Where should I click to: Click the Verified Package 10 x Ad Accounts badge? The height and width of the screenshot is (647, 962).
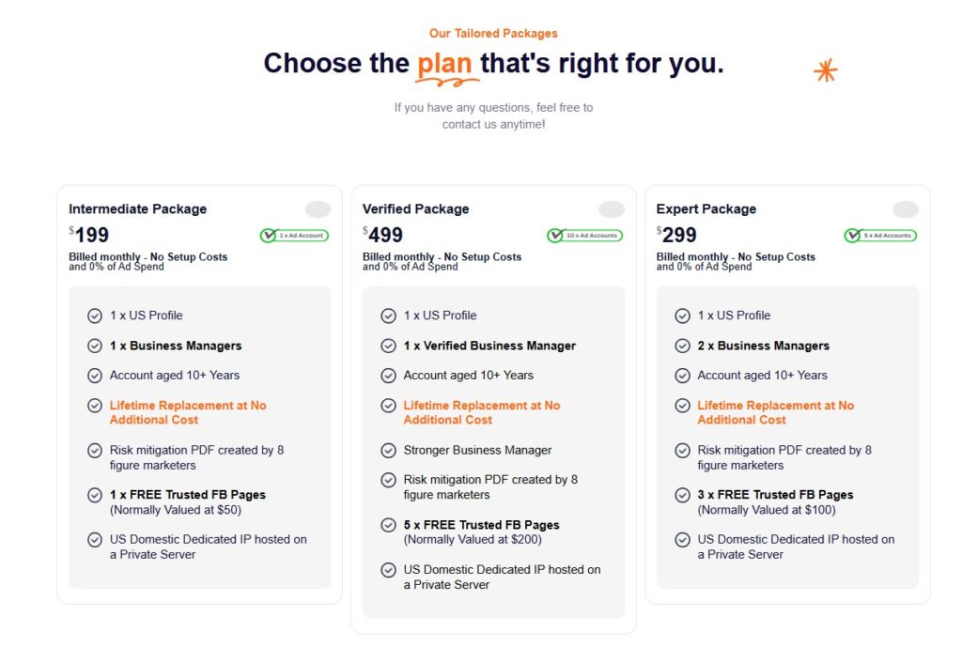click(x=584, y=236)
